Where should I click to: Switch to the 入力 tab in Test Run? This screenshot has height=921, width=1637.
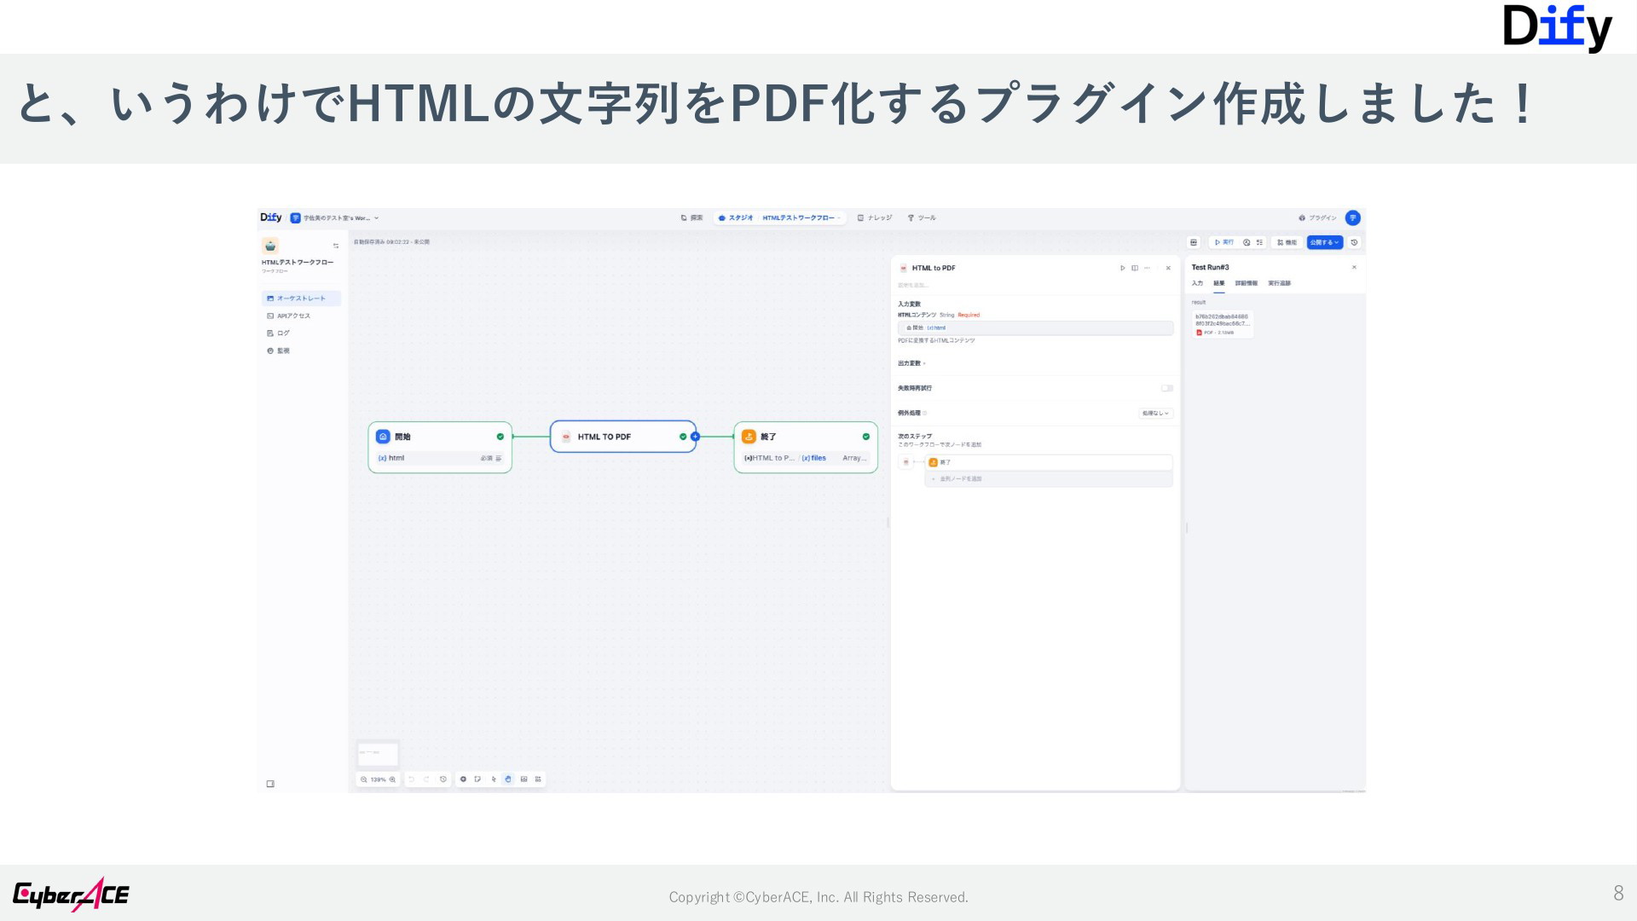pyautogui.click(x=1197, y=283)
